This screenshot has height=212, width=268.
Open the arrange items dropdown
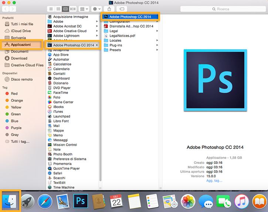[84, 9]
